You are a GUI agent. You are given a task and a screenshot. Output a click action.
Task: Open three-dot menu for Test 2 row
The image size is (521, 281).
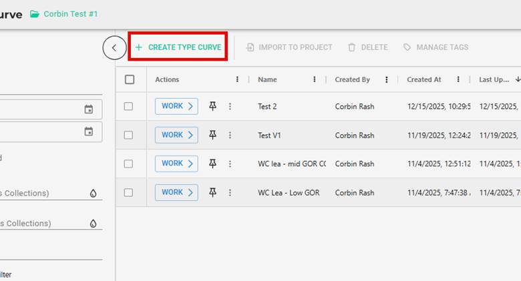pyautogui.click(x=230, y=106)
